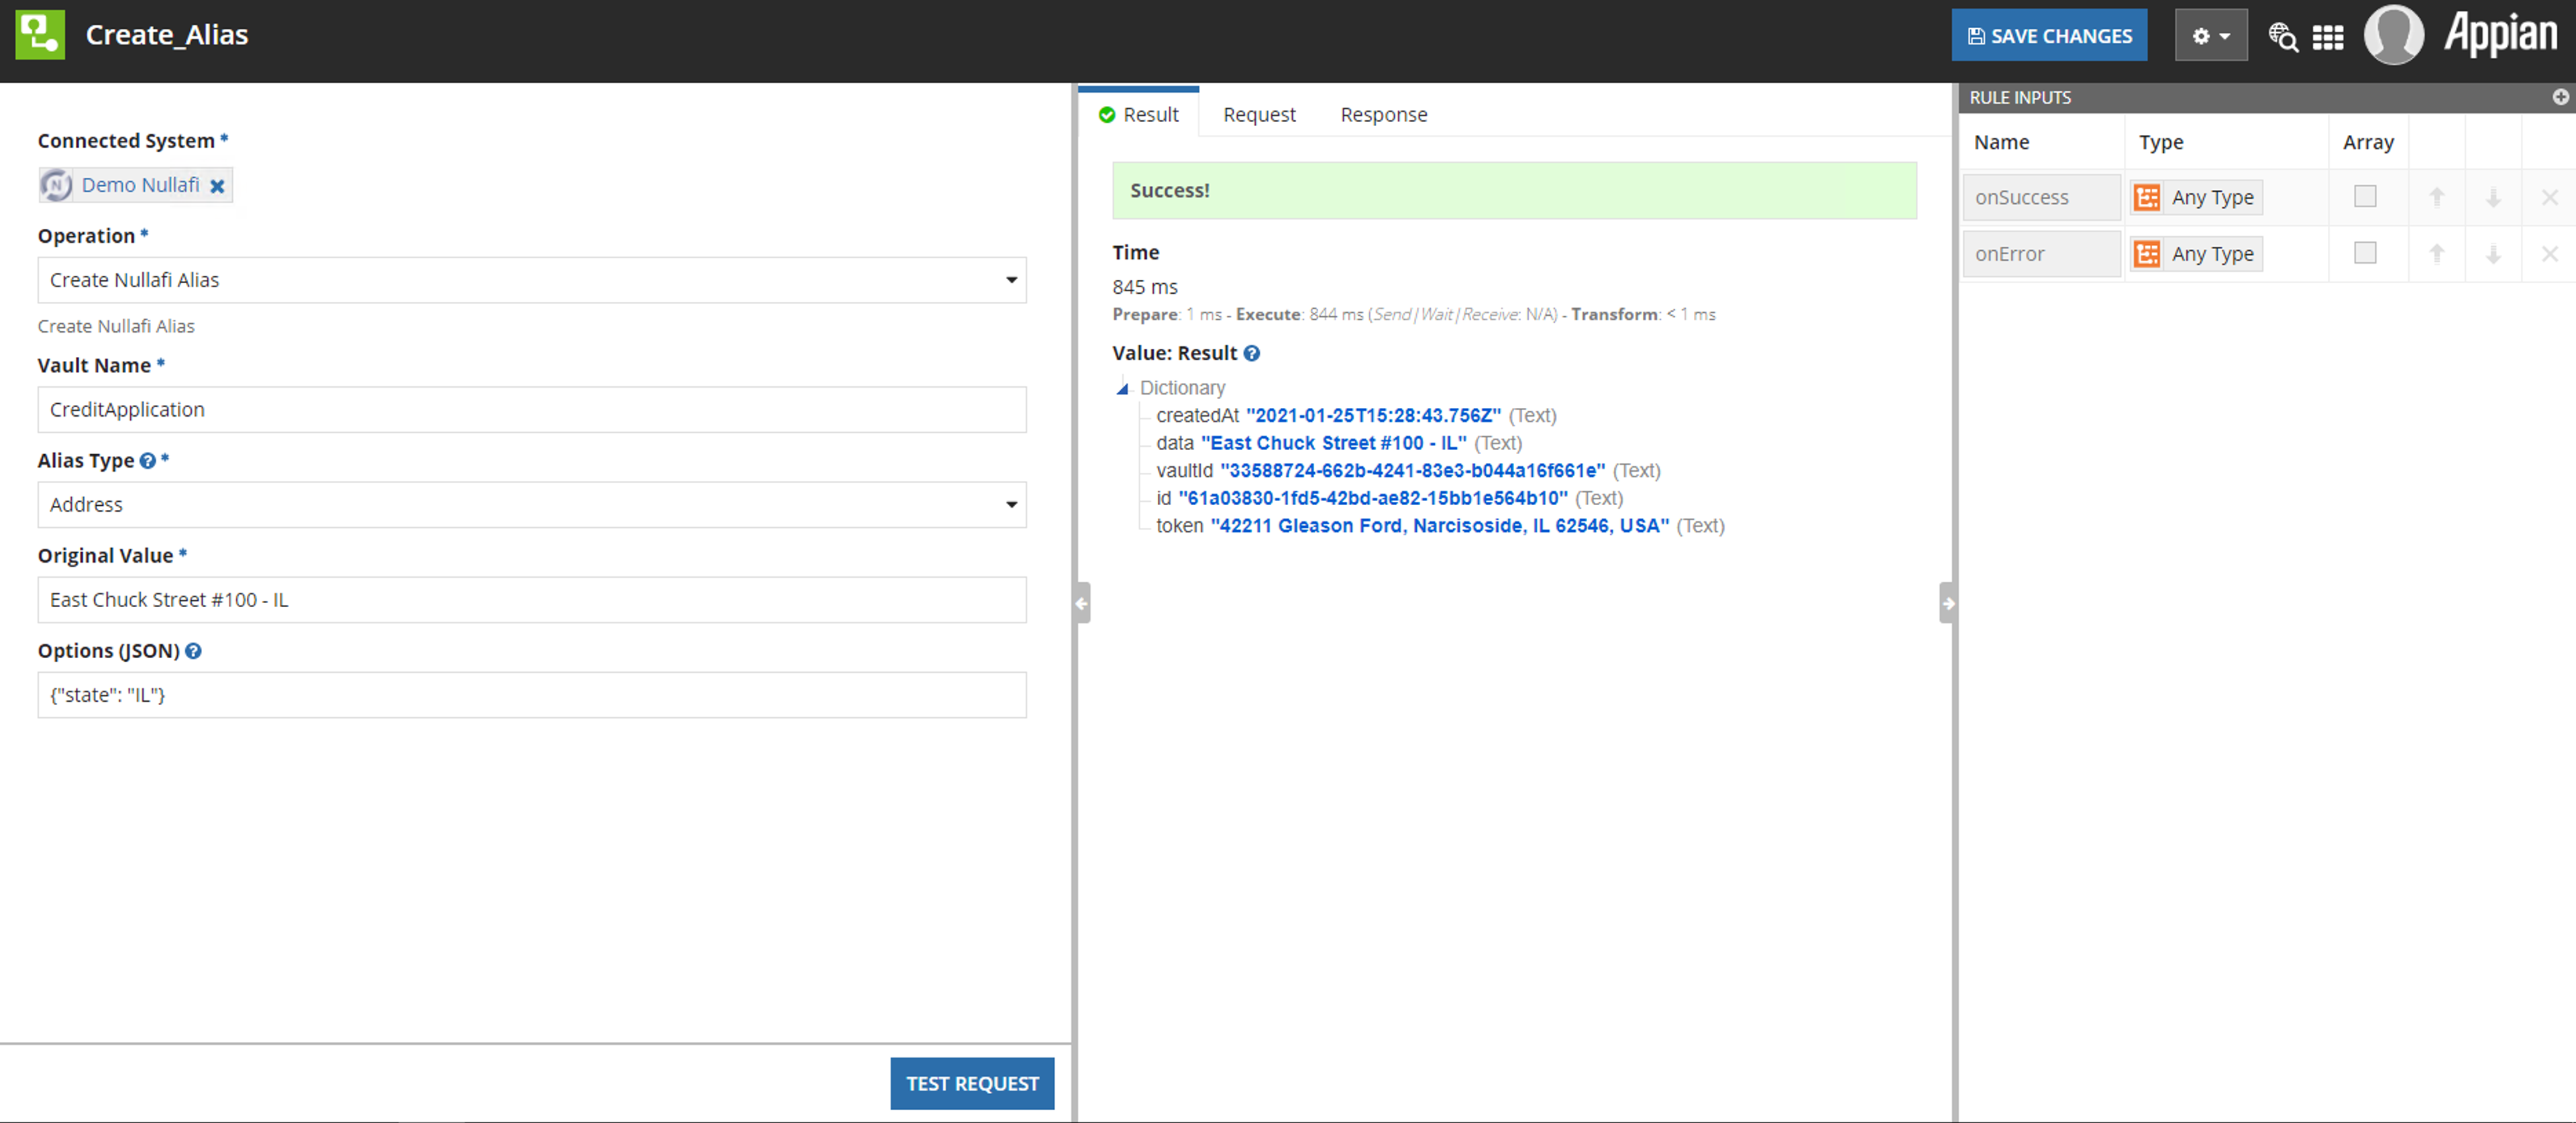
Task: Select the createdAt timestamp value
Action: click(x=1373, y=415)
